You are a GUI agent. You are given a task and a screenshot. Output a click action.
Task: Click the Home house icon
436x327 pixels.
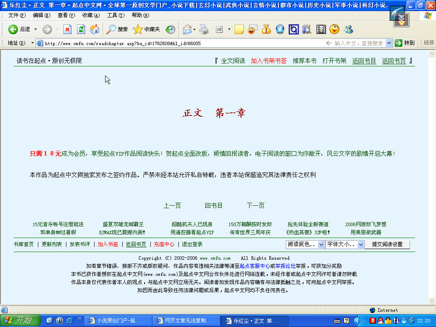[94, 29]
